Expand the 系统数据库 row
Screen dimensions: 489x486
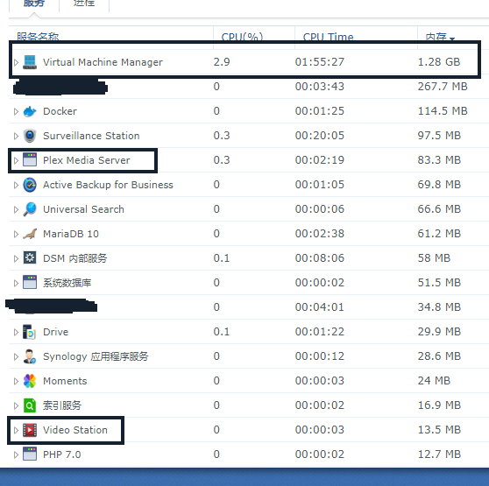pyautogui.click(x=17, y=283)
